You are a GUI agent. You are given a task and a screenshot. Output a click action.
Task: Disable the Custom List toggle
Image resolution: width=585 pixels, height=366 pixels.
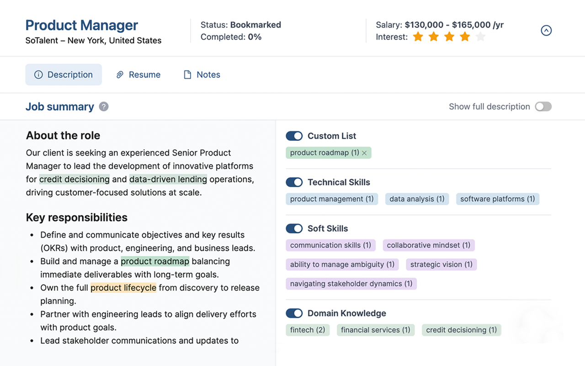pos(294,136)
